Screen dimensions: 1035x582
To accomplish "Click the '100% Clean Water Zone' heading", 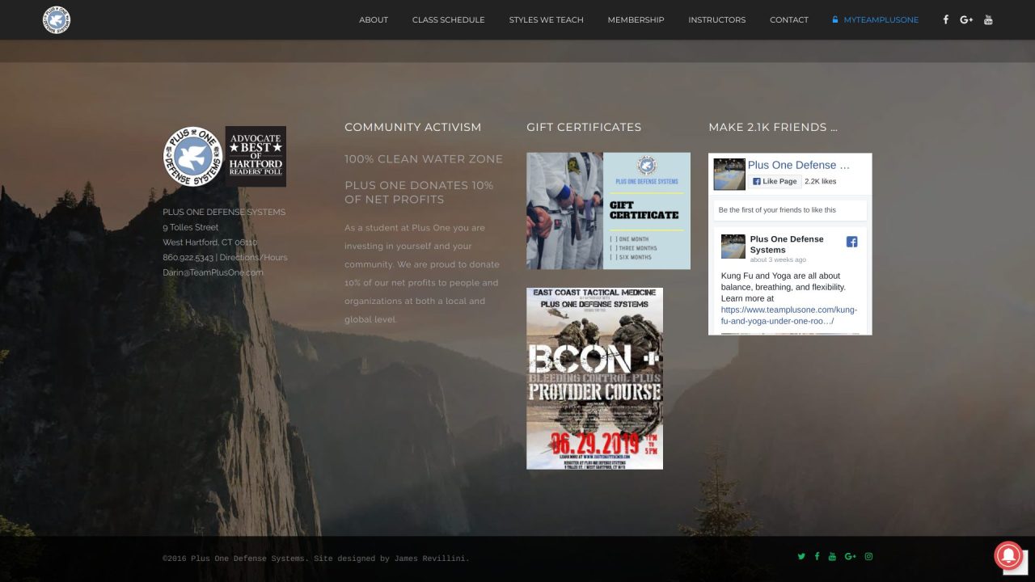I will tap(424, 159).
